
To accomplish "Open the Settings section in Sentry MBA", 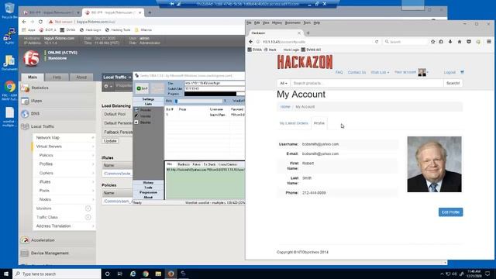I will click(148, 99).
